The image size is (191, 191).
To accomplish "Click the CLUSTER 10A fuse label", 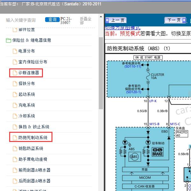I will (x=157, y=76).
